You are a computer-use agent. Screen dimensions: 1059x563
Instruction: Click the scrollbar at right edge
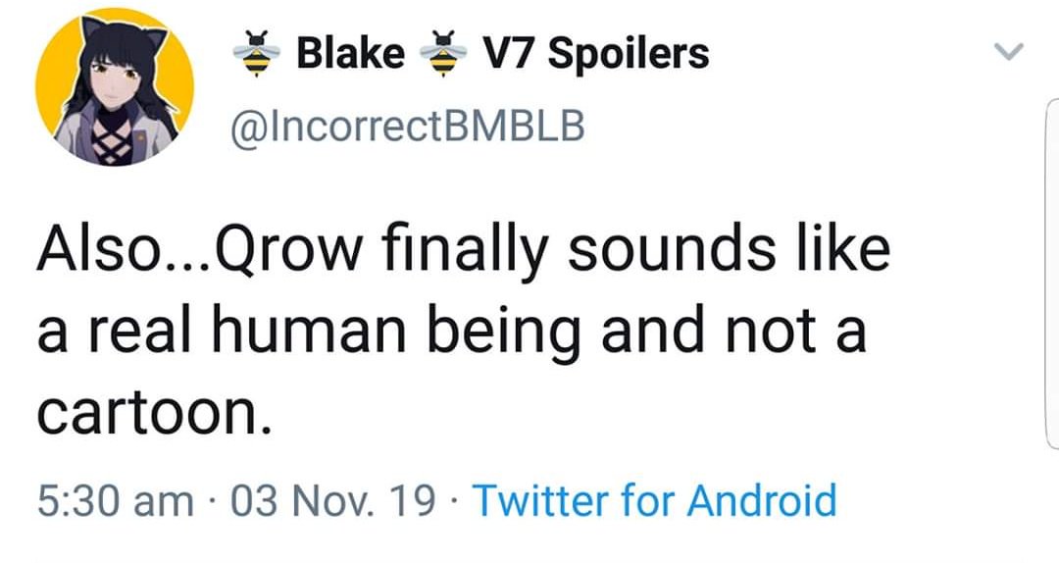click(x=1052, y=273)
